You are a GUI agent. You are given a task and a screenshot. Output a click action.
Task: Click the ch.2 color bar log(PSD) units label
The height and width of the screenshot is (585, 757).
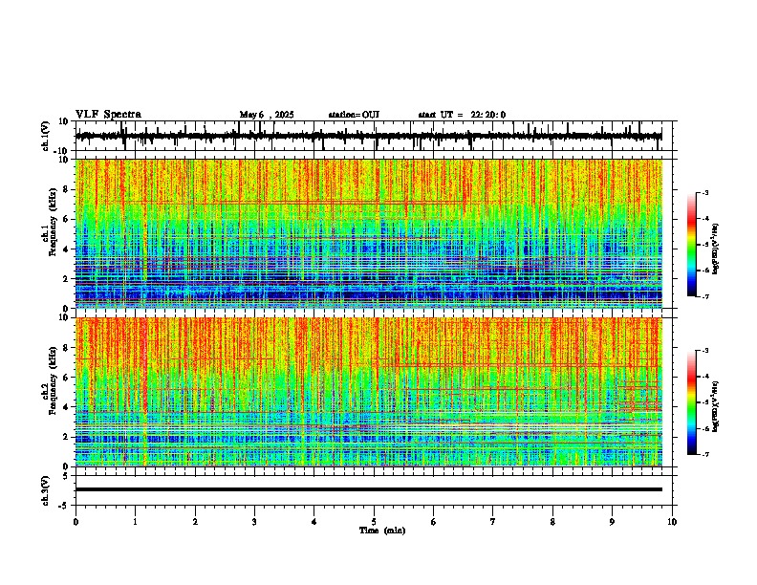[716, 406]
